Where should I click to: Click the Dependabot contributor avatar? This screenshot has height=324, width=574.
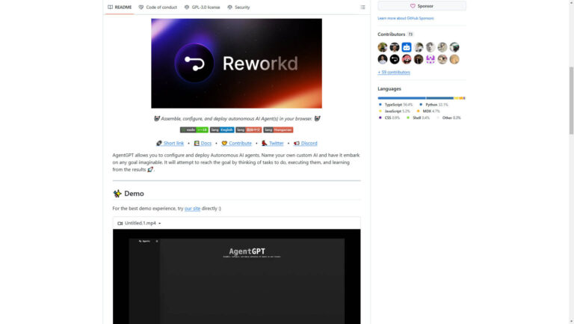(x=407, y=47)
